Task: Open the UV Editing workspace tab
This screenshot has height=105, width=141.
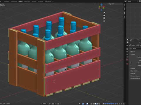Action: 40,1
